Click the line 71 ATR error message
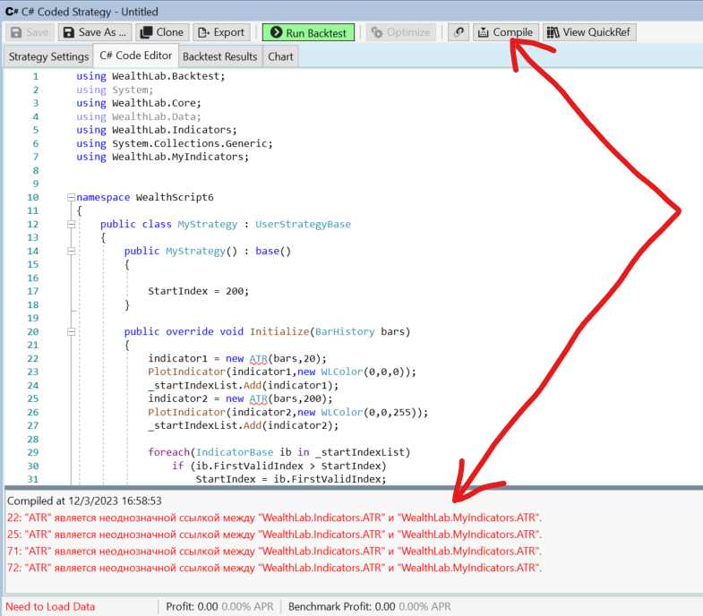 pyautogui.click(x=274, y=551)
